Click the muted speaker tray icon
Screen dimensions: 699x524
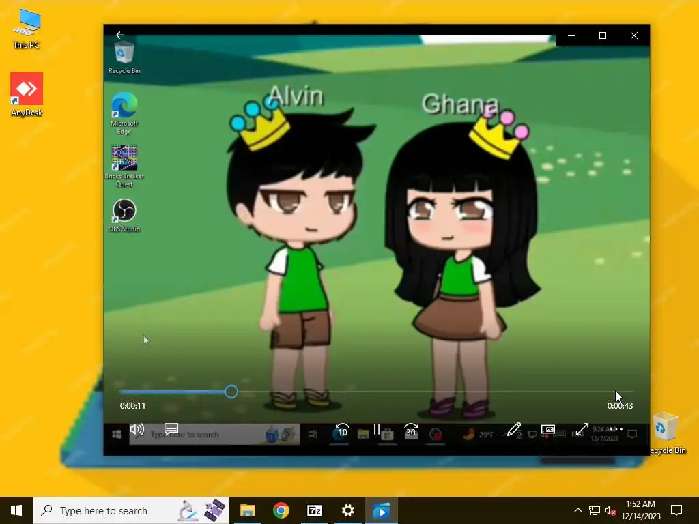coord(611,510)
